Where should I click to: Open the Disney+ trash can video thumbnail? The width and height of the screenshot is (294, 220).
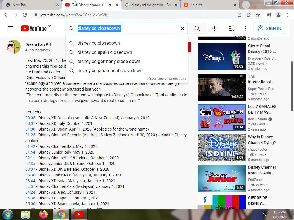tap(221, 57)
